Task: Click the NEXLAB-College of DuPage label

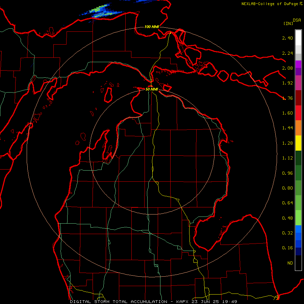Action: 270,4
